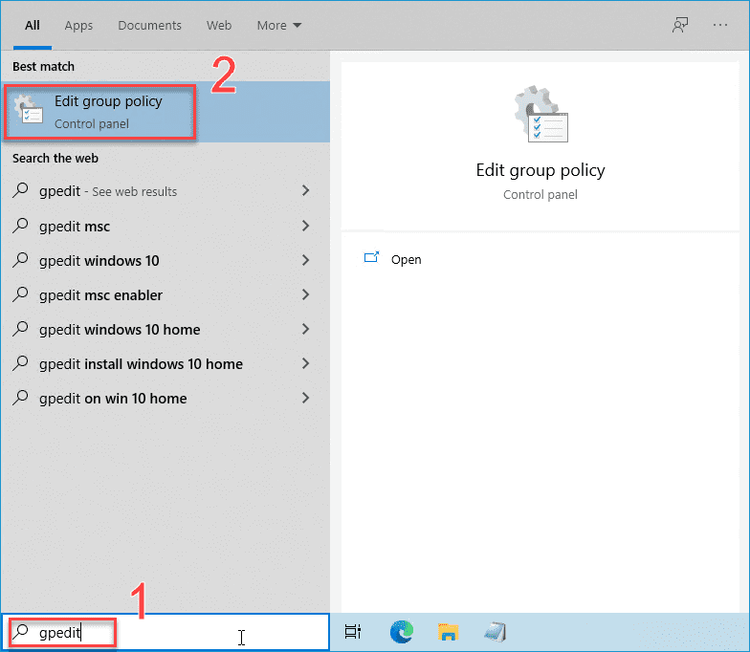
Task: Switch to the Documents tab
Action: (x=149, y=25)
